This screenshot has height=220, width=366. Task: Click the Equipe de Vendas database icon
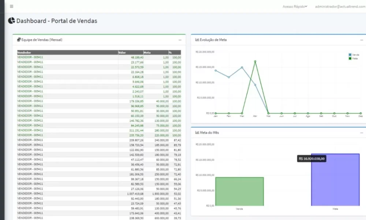pyautogui.click(x=19, y=40)
